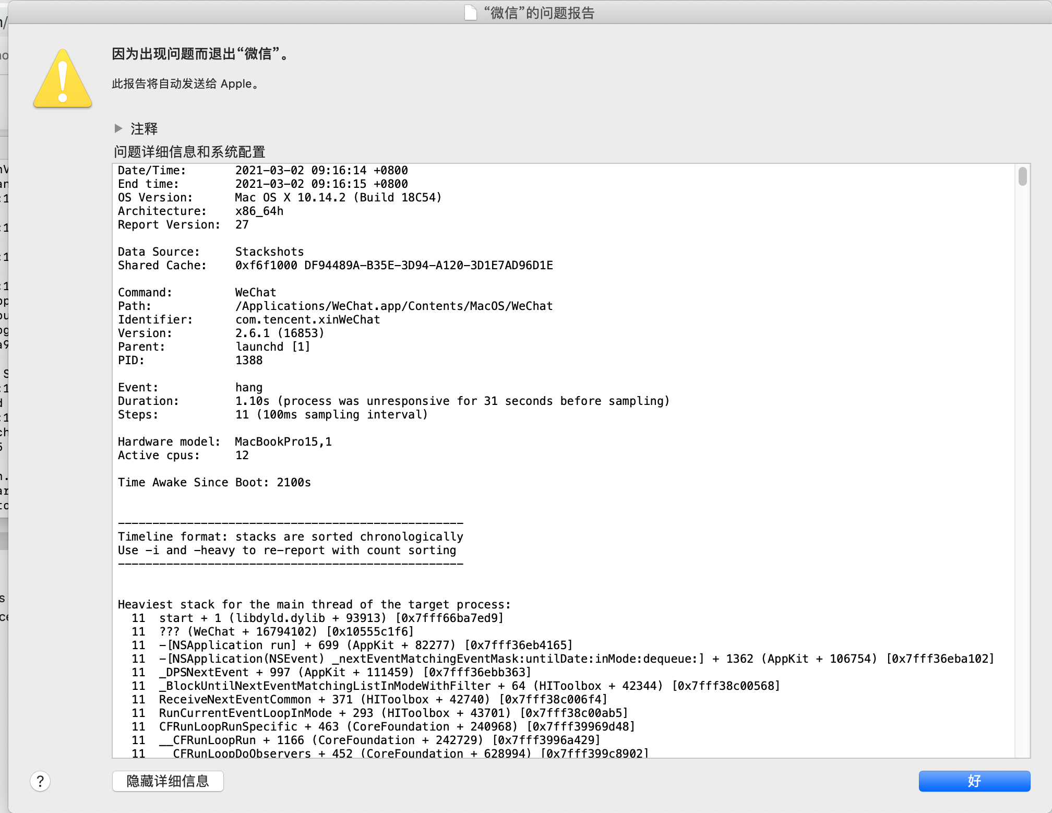Click the Active cpus 12 line
The image size is (1052, 813).
(x=183, y=456)
